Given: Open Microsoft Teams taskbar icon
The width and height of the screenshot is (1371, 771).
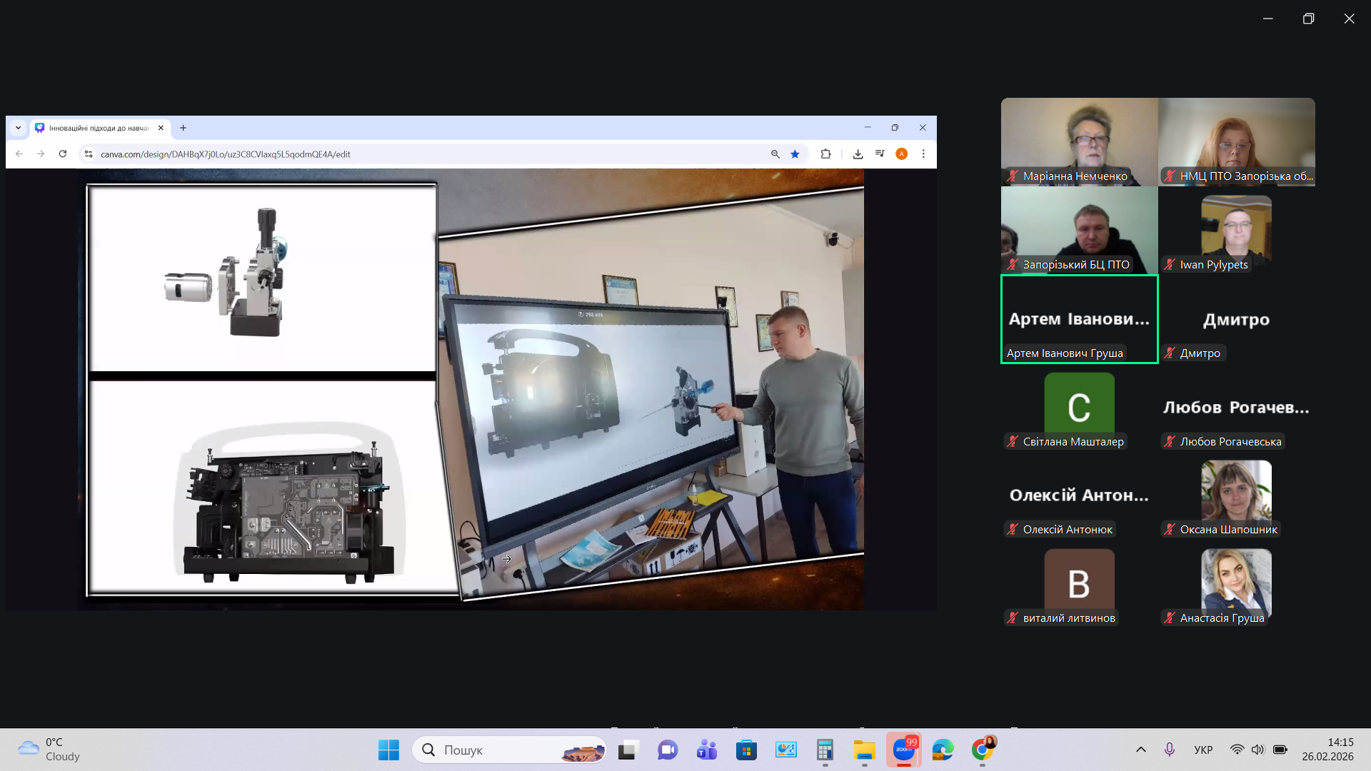Looking at the screenshot, I should 707,750.
